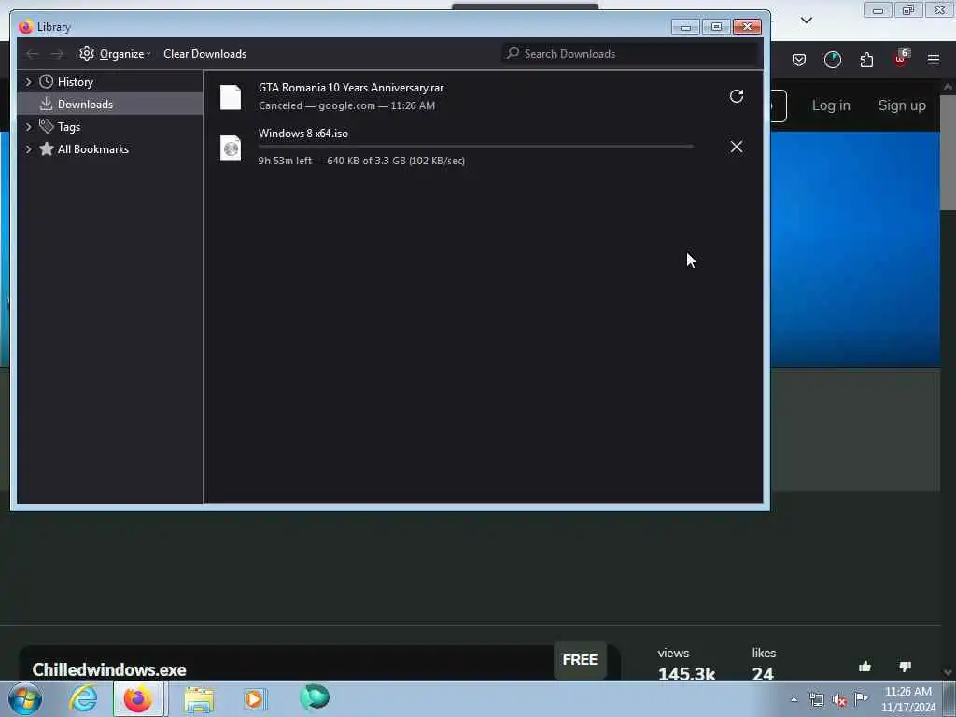The height and width of the screenshot is (717, 956).
Task: Click the Action Center flag icon
Action: [x=861, y=698]
